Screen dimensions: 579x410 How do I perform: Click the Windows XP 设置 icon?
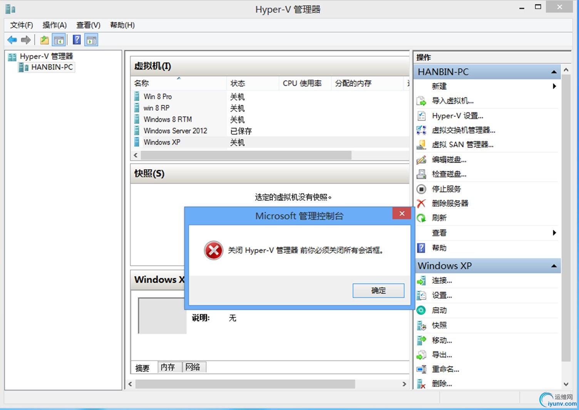click(422, 295)
